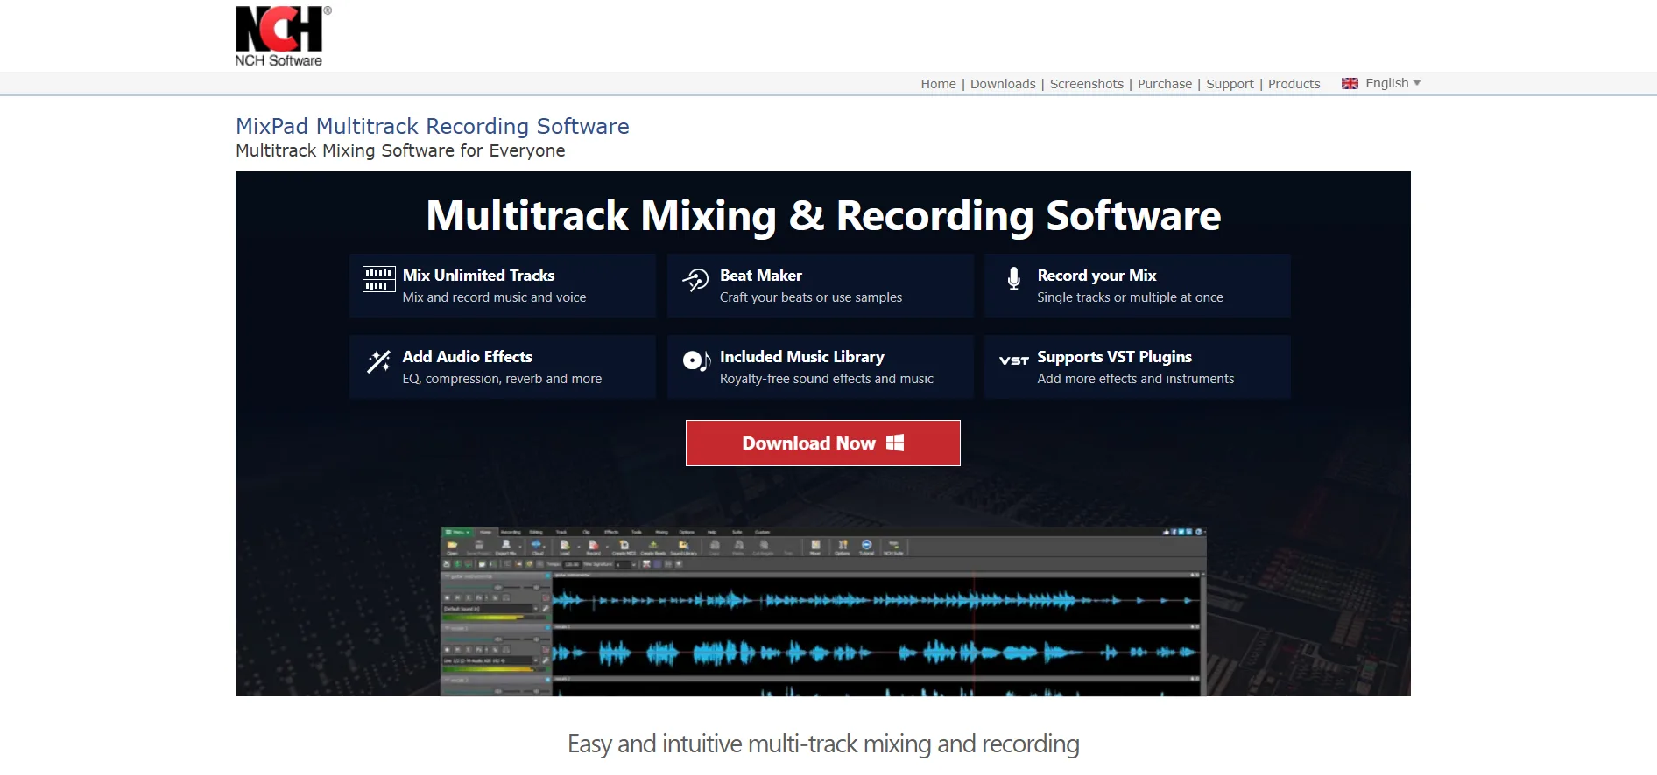The image size is (1657, 775).
Task: Open the Purchase navigation link
Action: click(x=1165, y=84)
